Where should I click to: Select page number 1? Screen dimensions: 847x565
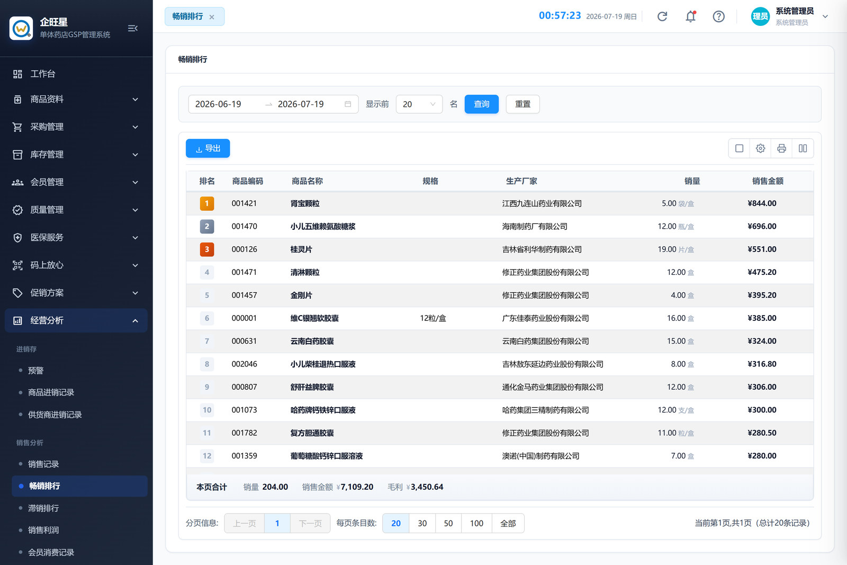[x=277, y=523]
